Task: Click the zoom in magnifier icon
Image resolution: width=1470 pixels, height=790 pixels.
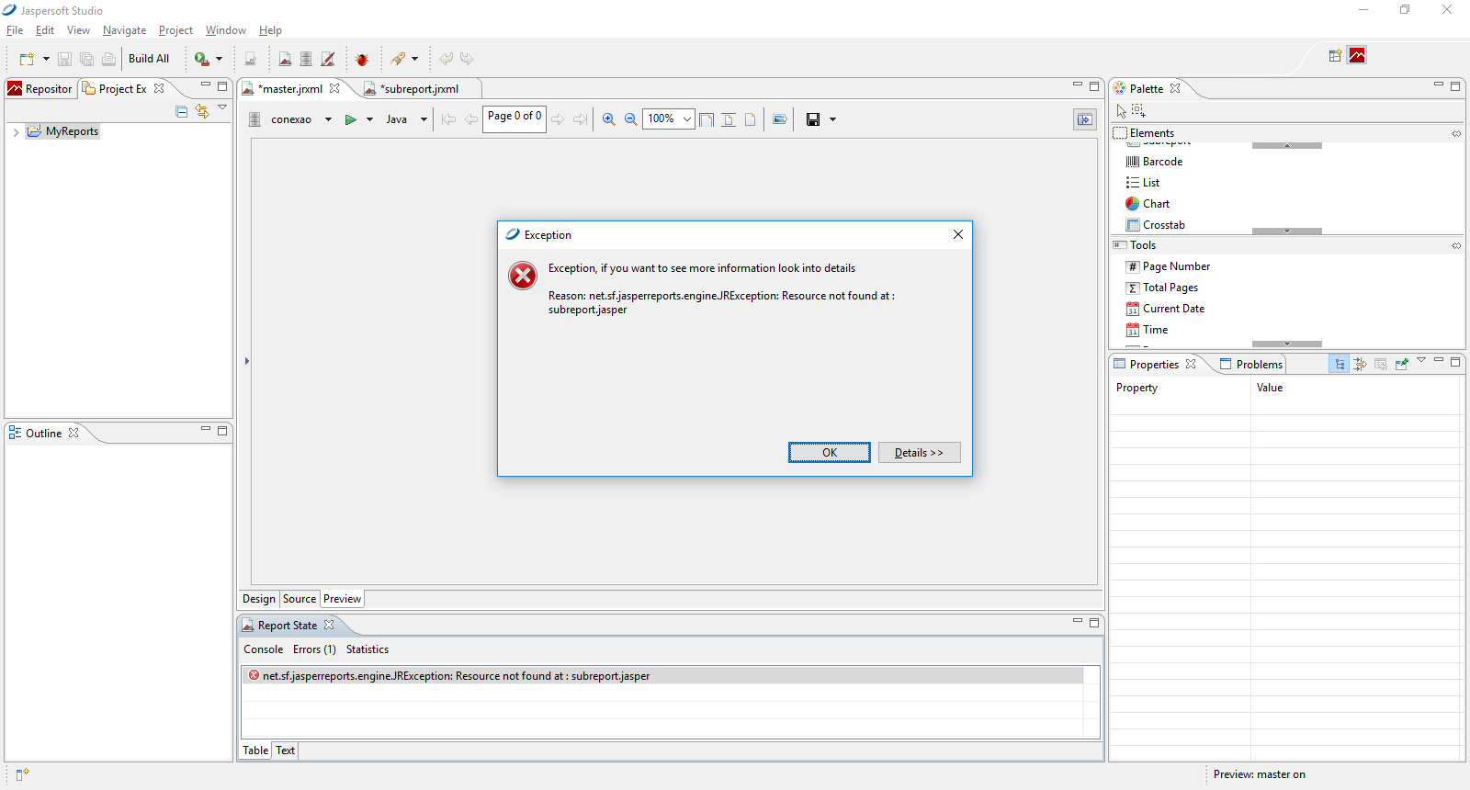Action: 608,119
